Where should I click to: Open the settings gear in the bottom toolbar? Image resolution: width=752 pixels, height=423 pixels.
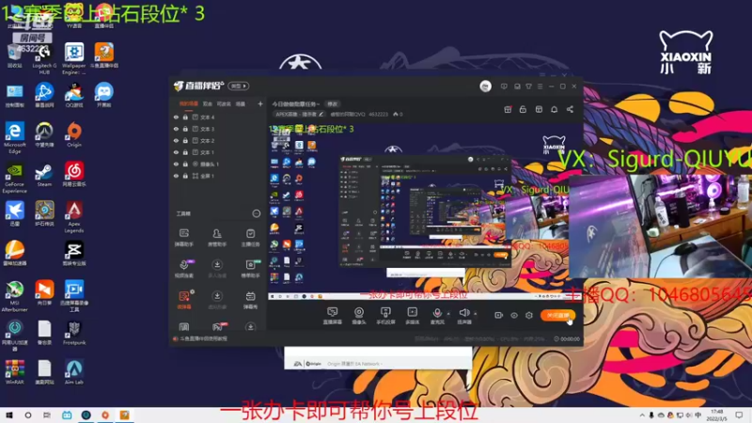[529, 315]
